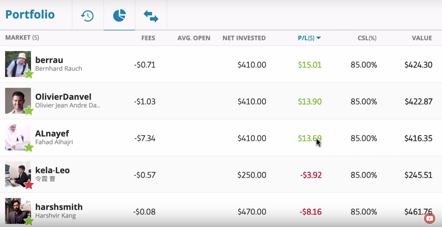Image resolution: width=442 pixels, height=227 pixels.
Task: Open harshsmith's profile photo
Action: (18, 211)
